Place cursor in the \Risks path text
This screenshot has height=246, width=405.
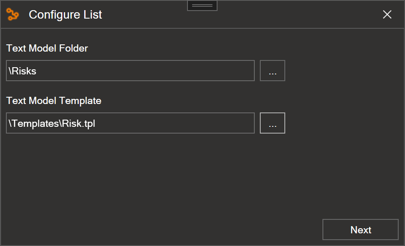click(22, 71)
